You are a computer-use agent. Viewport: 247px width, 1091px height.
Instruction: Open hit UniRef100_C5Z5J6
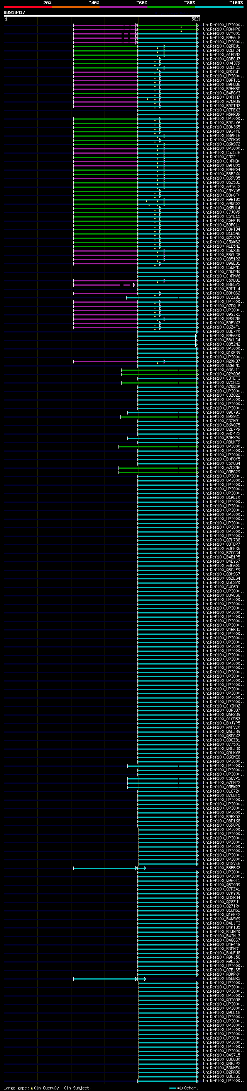(x=221, y=152)
